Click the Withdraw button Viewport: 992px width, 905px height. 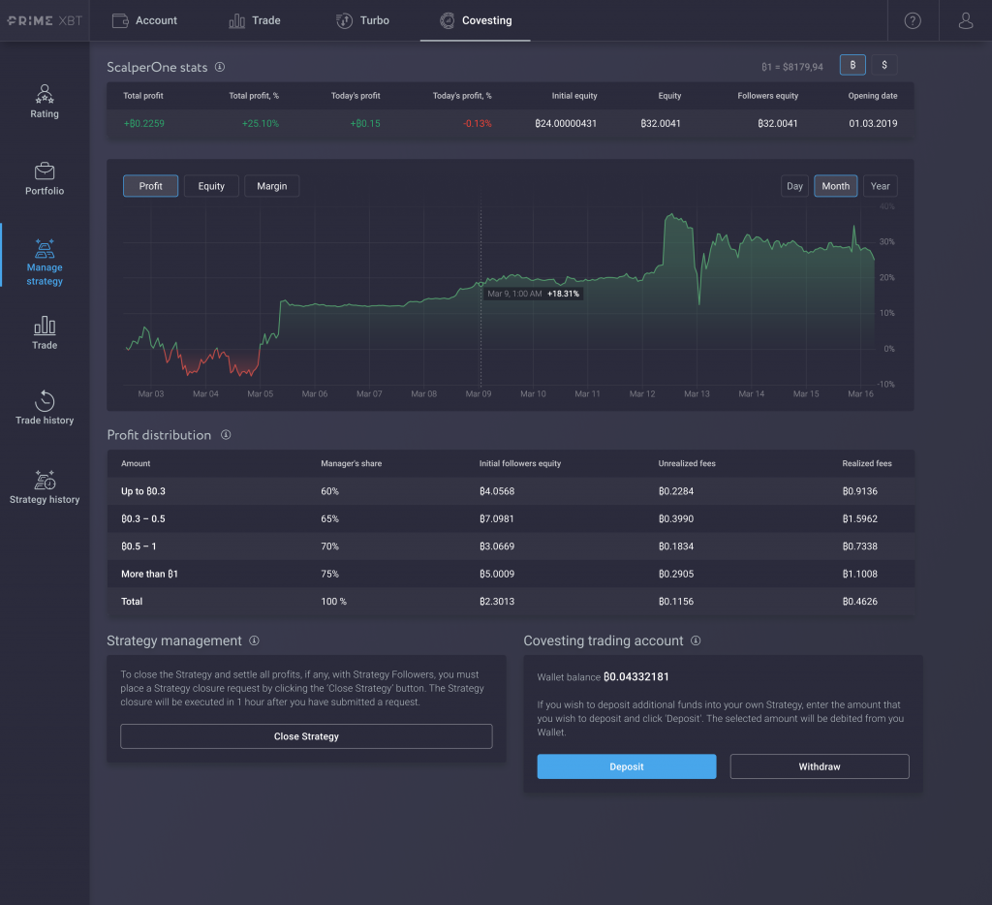pos(819,765)
